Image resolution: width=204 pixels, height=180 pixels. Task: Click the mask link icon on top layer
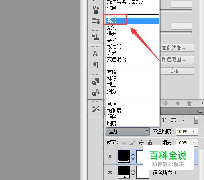(133, 157)
